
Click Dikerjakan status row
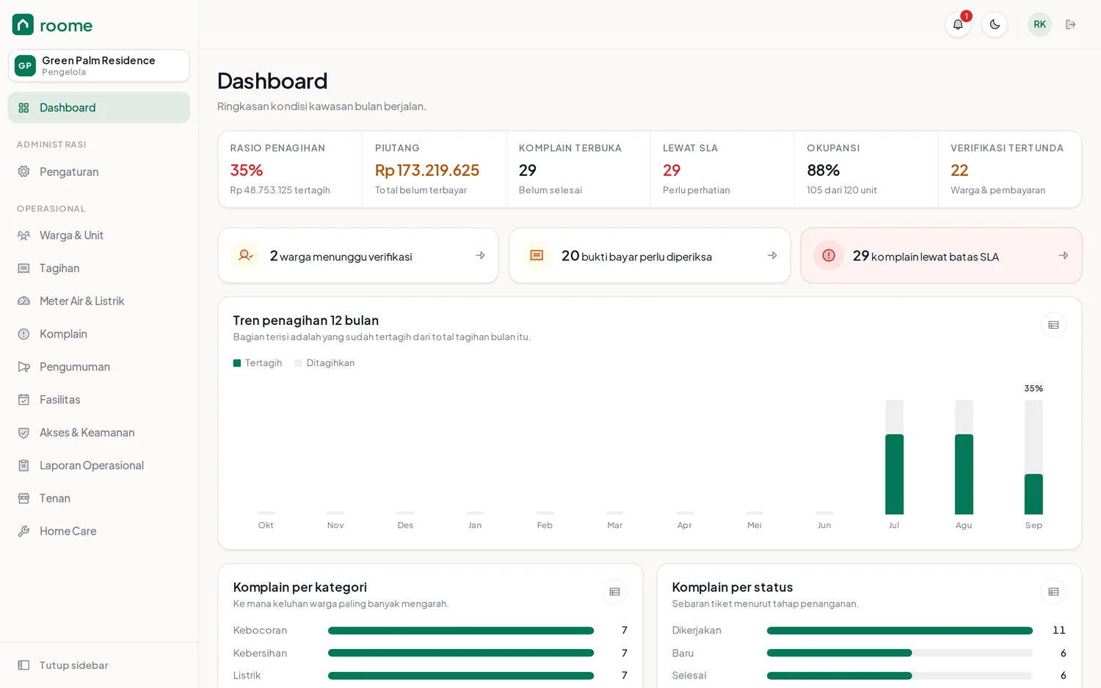[869, 630]
